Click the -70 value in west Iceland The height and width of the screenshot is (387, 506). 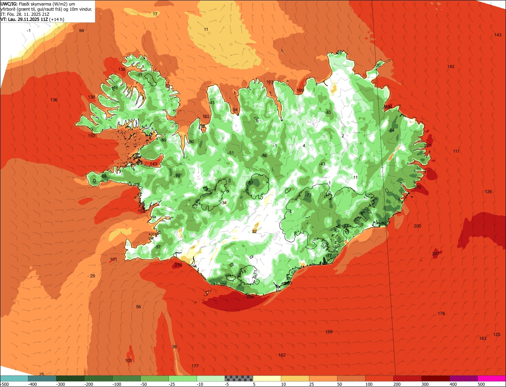177,176
